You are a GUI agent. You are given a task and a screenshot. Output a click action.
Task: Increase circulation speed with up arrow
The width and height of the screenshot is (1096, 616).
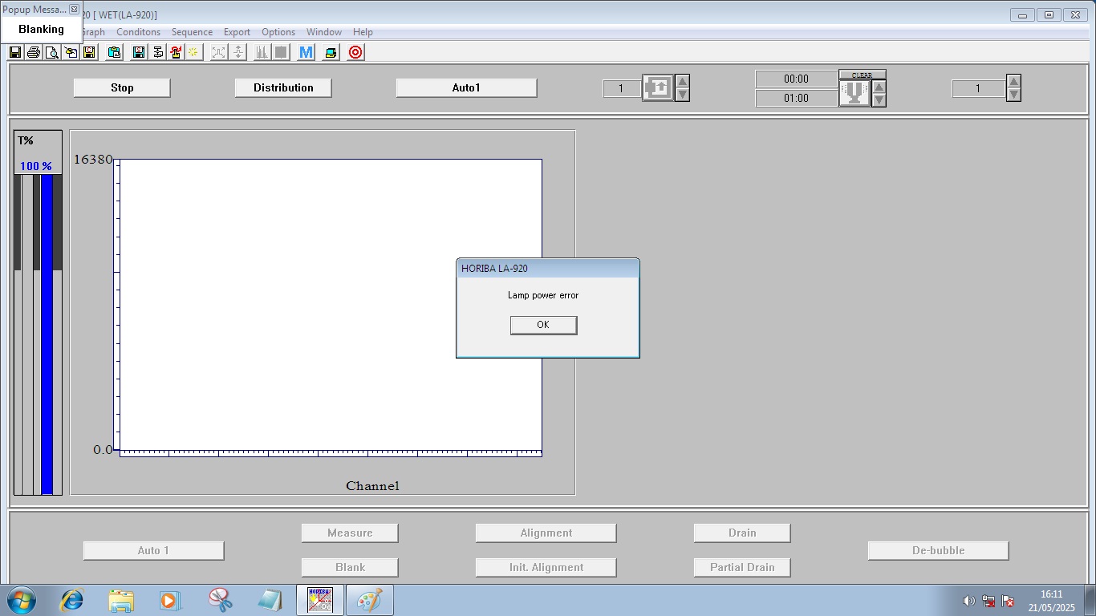point(682,81)
